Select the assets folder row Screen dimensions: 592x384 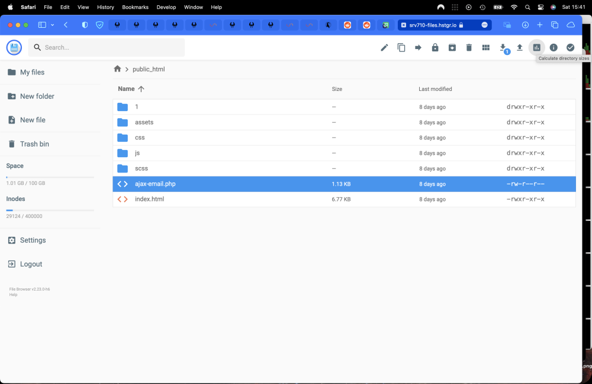point(344,122)
